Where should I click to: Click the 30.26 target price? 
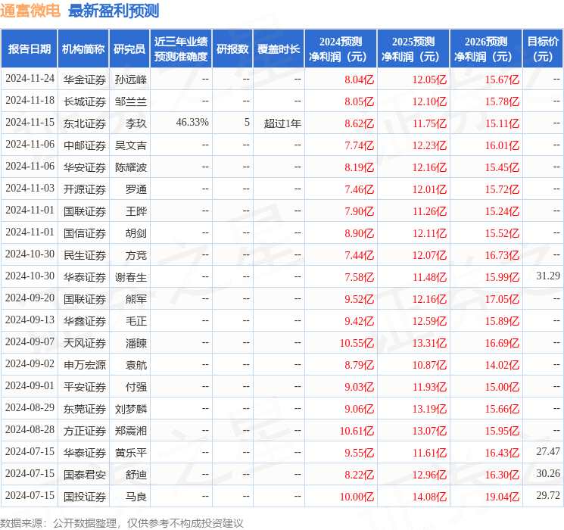[548, 473]
